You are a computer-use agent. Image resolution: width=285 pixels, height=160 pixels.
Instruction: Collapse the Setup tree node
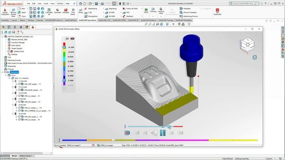(6, 75)
